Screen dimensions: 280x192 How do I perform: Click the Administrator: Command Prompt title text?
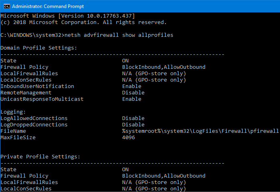[48, 6]
